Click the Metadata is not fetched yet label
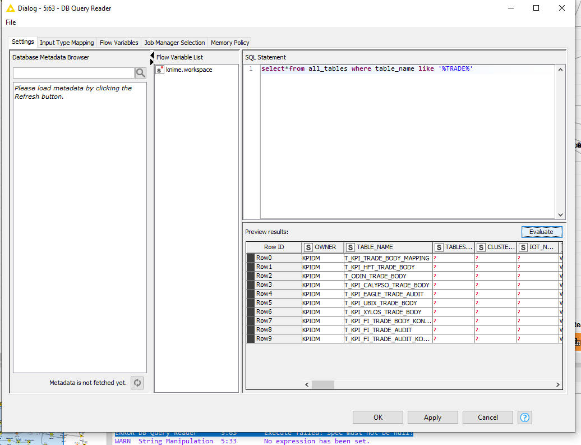 pos(88,383)
